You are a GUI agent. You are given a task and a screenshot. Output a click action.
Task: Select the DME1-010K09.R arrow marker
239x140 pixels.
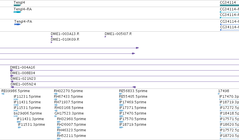[51, 42]
